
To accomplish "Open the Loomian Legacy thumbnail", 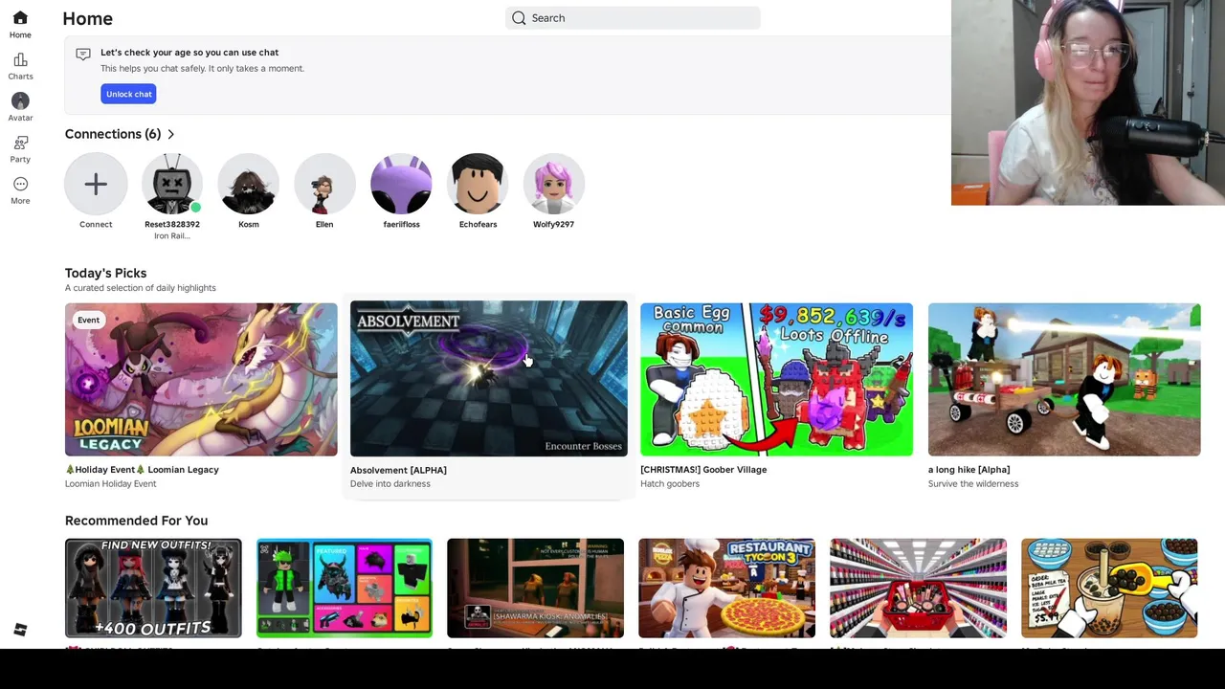I will 201,380.
